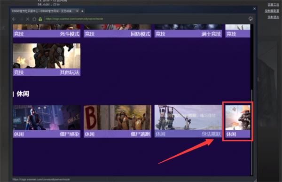Image resolution: width=282 pixels, height=182 pixels.
Task: Open the gear settings icon beside the address bar
Action: coord(251,19)
